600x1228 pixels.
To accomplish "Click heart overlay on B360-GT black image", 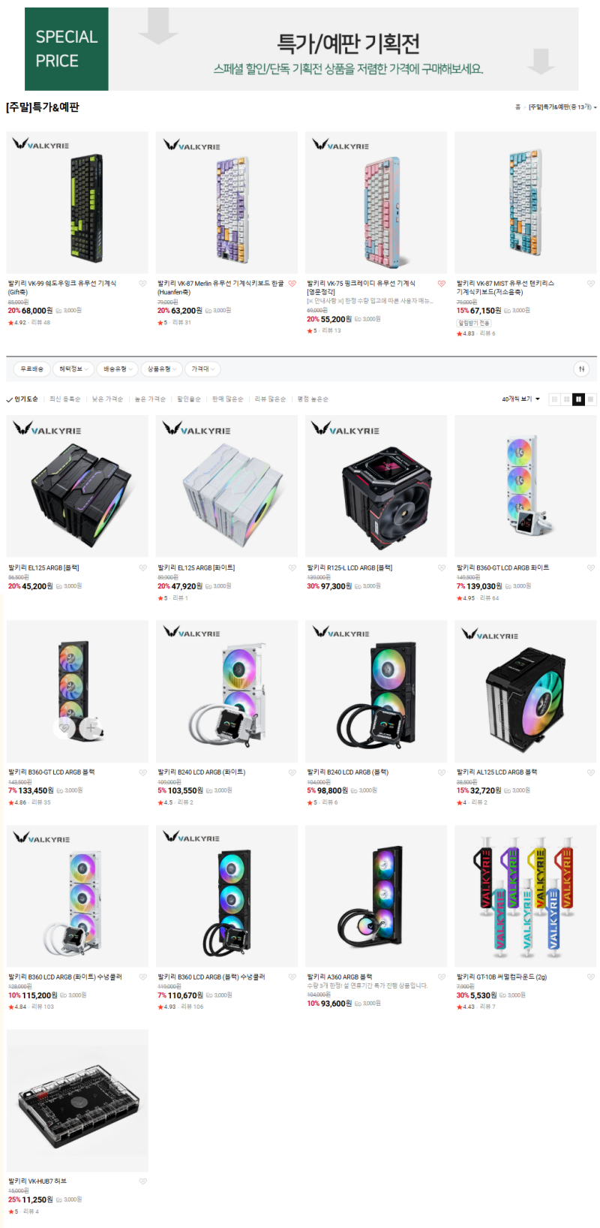I will coord(64,728).
